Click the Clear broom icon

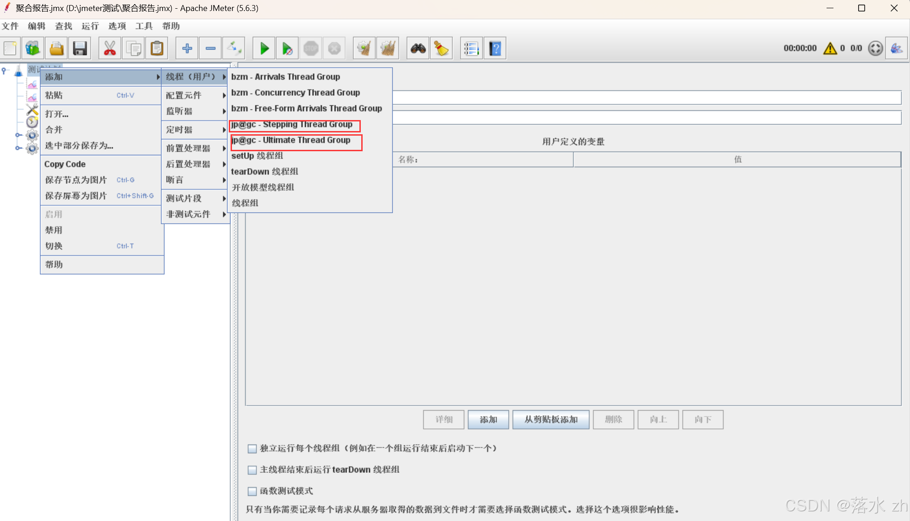[364, 48]
